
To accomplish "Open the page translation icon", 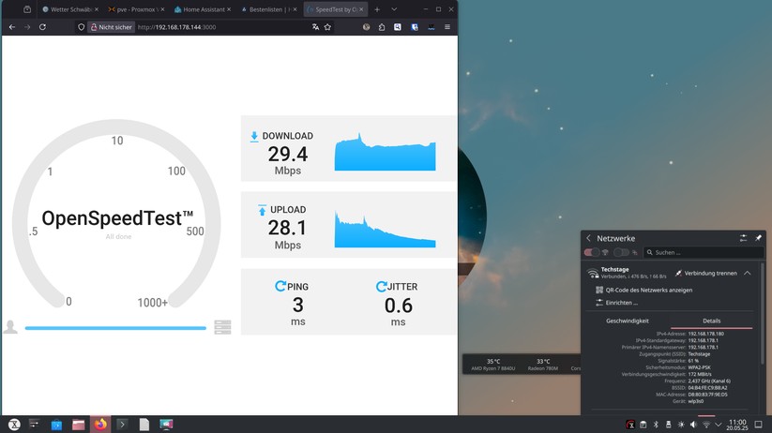I will 315,27.
